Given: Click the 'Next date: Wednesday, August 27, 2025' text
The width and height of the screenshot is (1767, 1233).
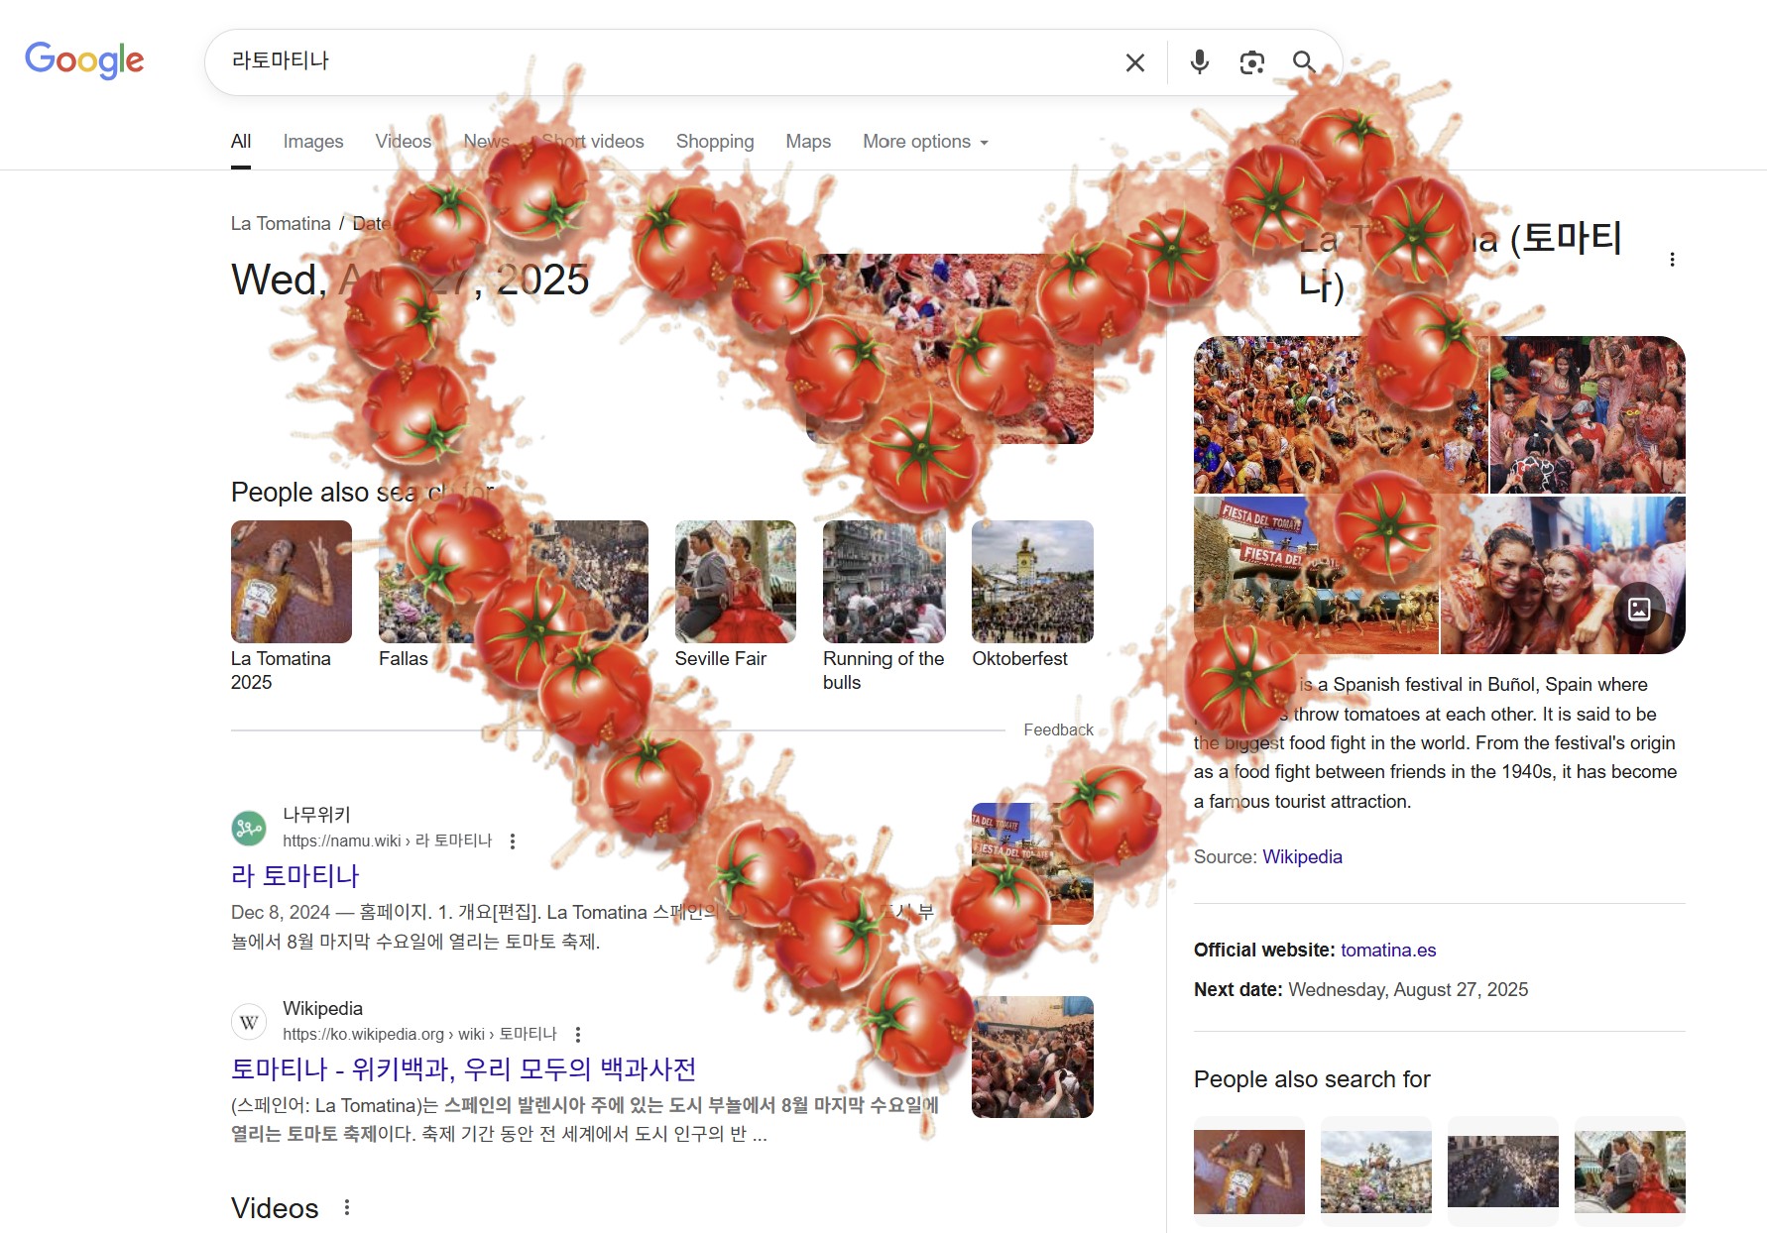Looking at the screenshot, I should click(1360, 990).
